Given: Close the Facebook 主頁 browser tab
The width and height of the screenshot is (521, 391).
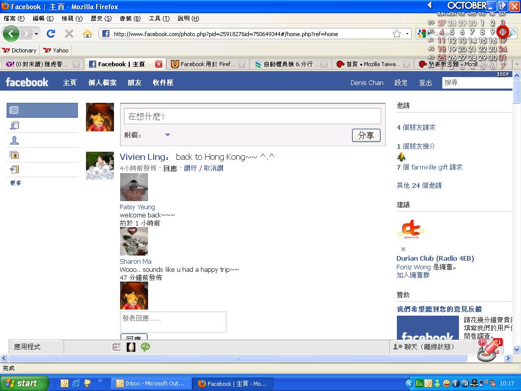Looking at the screenshot, I should [159, 64].
